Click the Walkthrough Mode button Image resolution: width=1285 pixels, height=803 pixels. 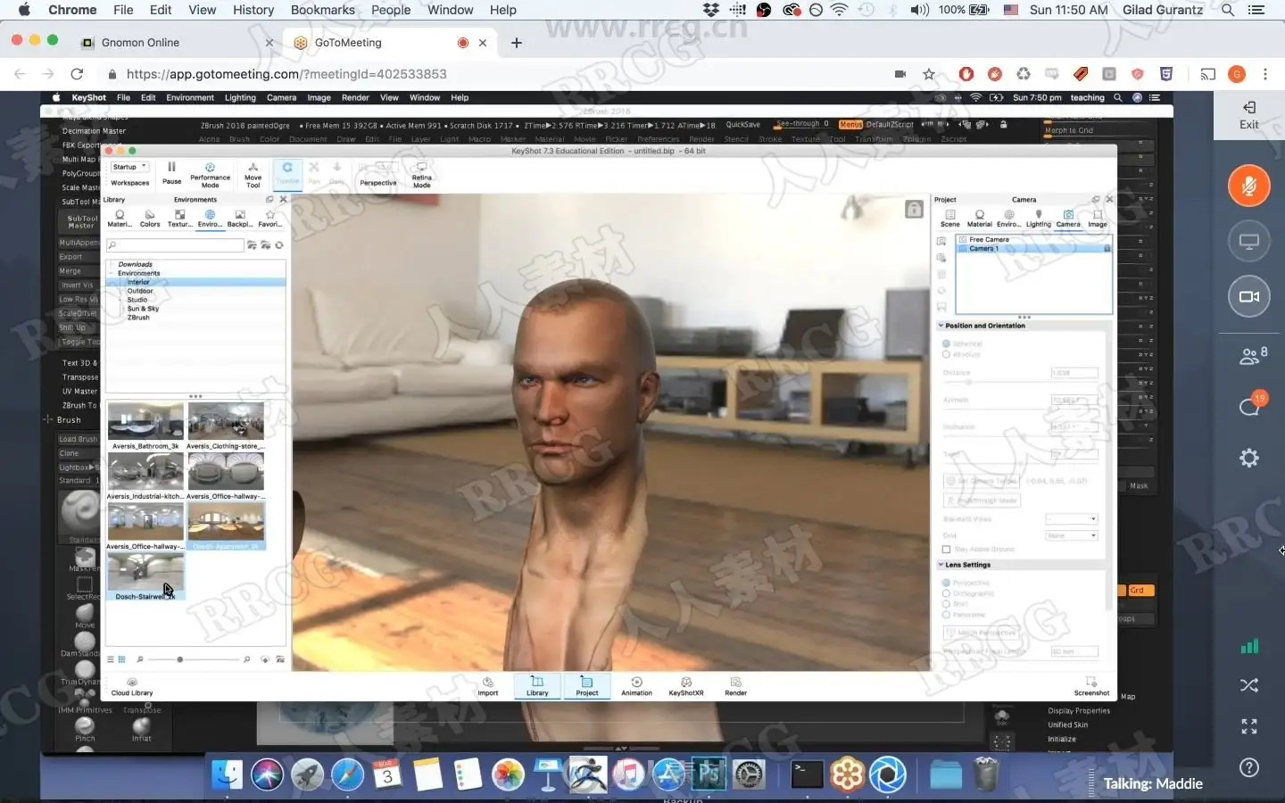pyautogui.click(x=982, y=501)
